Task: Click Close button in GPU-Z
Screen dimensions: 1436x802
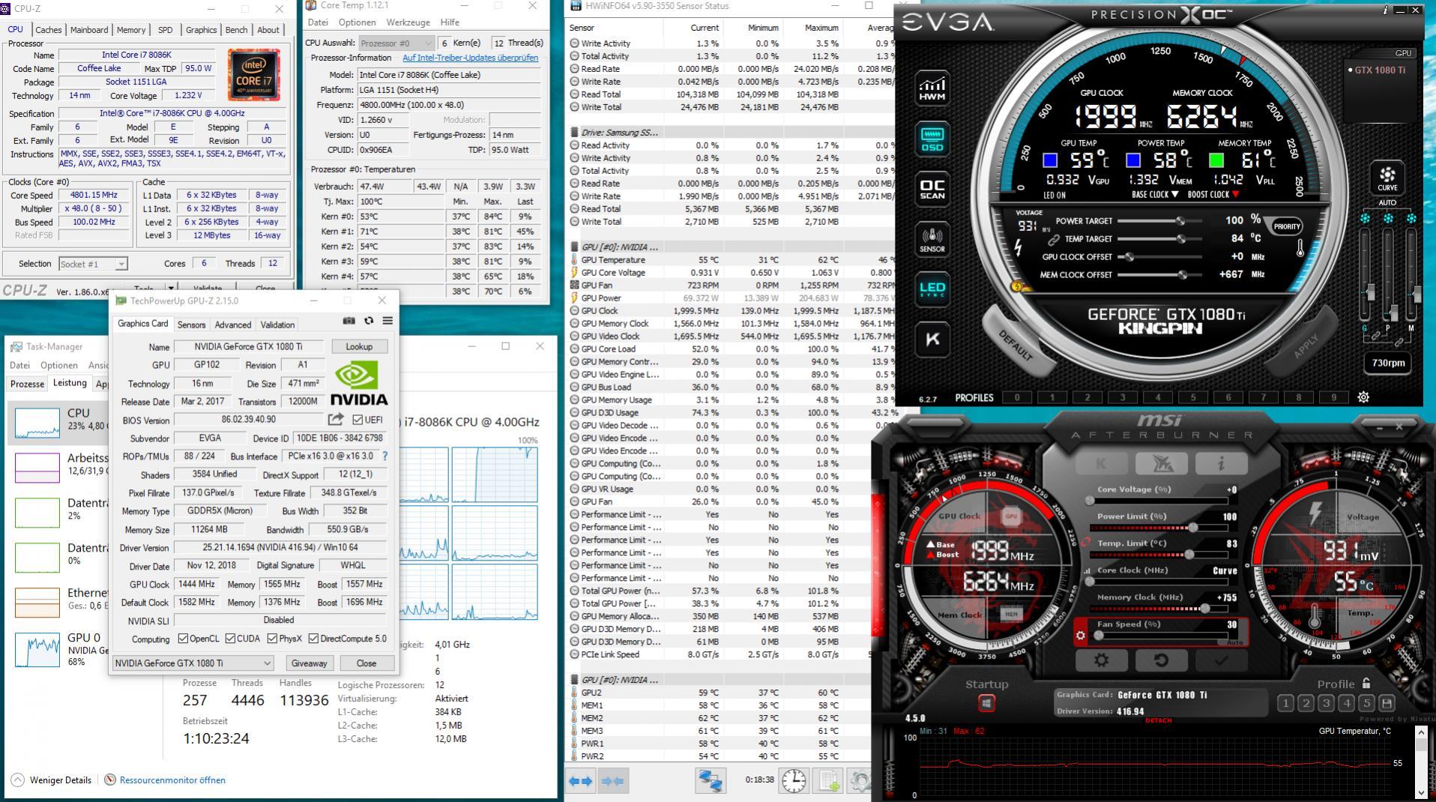Action: (x=366, y=663)
